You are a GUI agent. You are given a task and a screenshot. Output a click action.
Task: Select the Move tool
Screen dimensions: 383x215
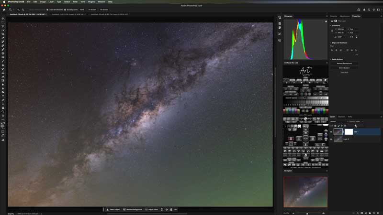tap(3, 19)
